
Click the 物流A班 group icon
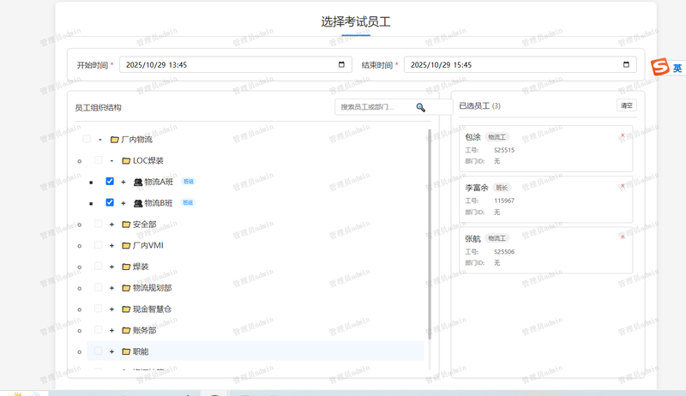(137, 182)
